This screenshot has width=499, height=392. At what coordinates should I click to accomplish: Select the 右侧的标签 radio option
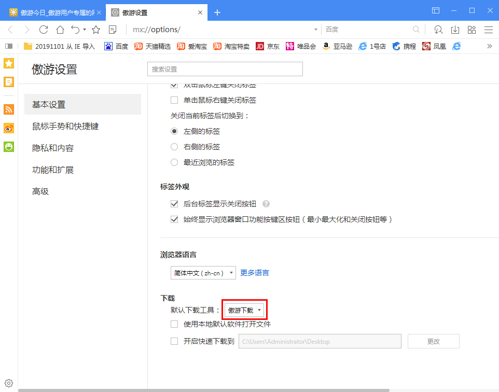tap(174, 146)
